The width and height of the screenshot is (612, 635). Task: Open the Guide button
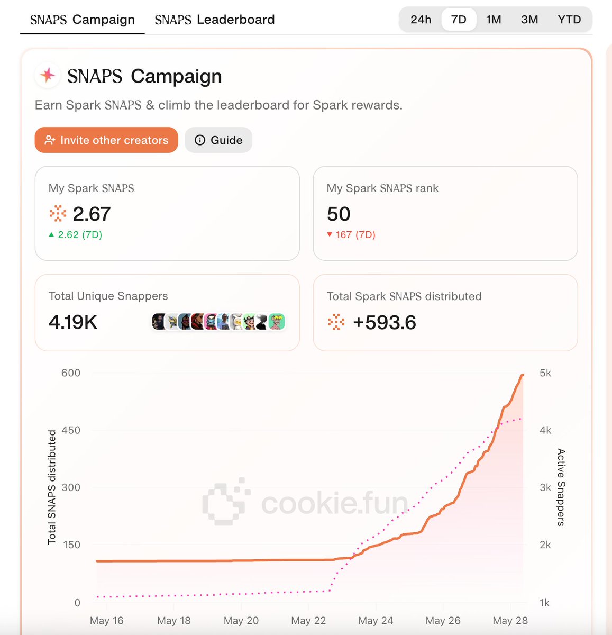218,140
